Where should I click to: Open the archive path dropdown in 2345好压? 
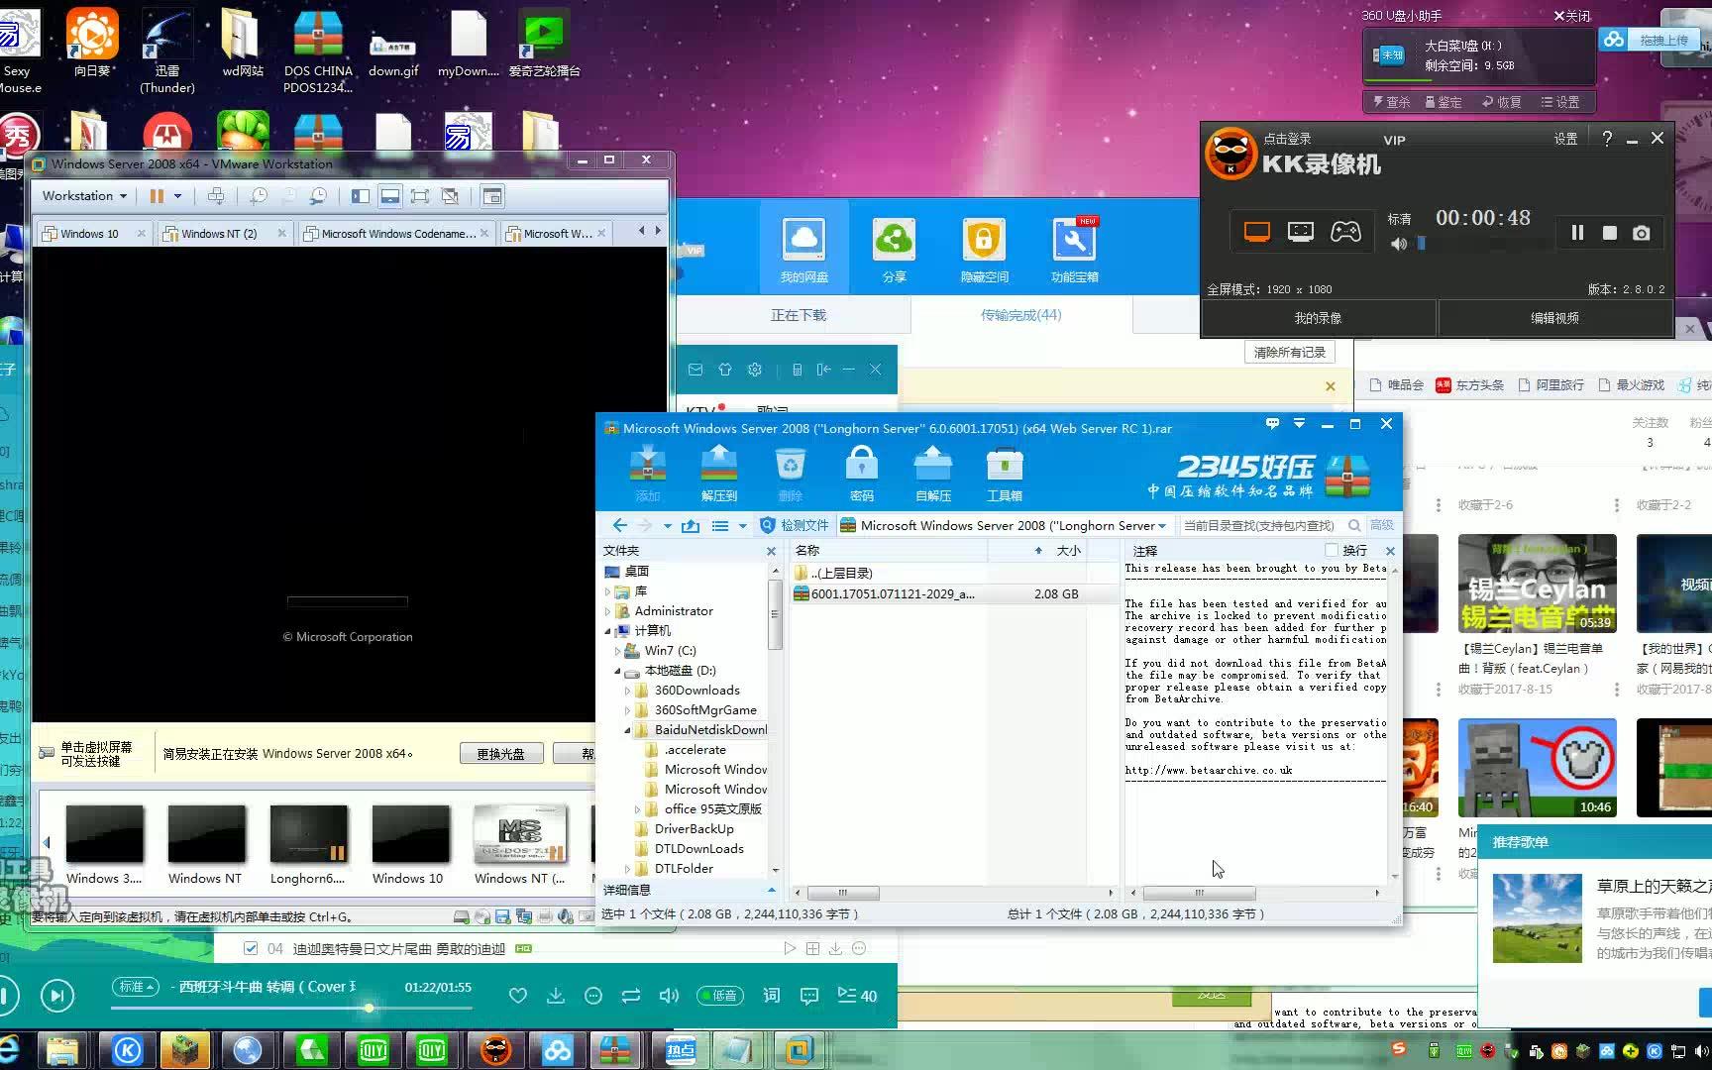pyautogui.click(x=1162, y=526)
